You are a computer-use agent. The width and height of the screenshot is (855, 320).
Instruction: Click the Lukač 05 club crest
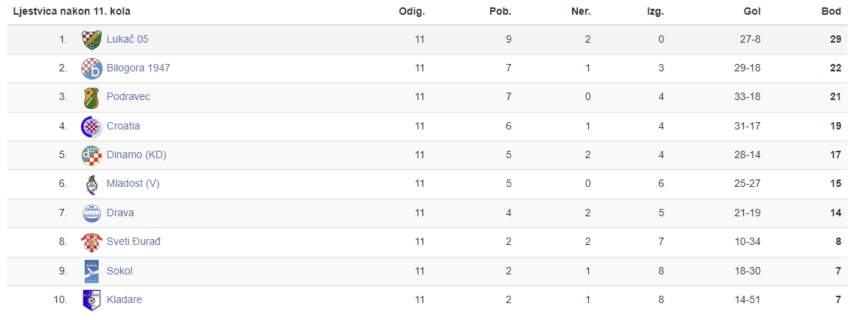(x=91, y=40)
